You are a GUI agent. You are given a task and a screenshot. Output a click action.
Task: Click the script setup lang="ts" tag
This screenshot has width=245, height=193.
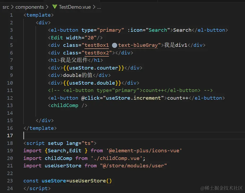coord(60,143)
